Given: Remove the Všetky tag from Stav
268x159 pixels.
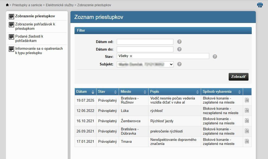Looking at the screenshot, I should (x=131, y=56).
